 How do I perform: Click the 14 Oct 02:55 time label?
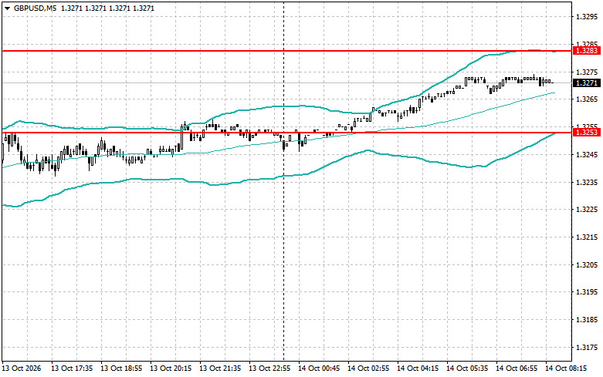368,369
